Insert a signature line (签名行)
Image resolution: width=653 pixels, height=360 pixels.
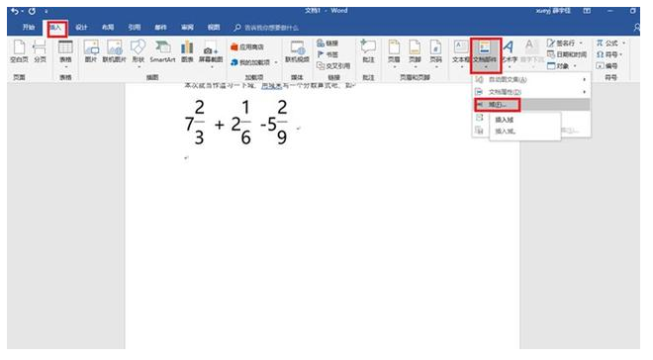coord(561,43)
